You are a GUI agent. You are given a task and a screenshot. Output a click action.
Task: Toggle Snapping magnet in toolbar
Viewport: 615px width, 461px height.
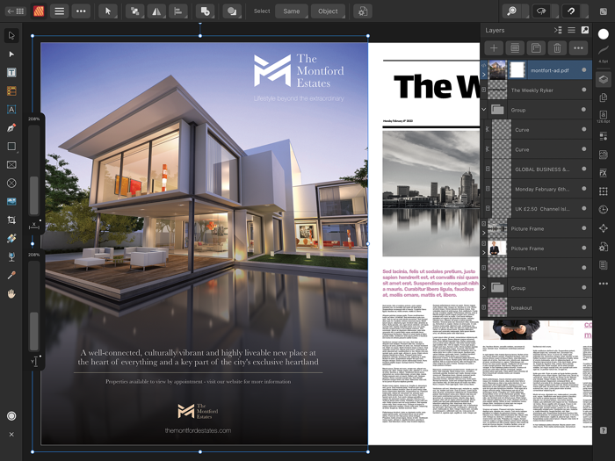click(x=571, y=11)
